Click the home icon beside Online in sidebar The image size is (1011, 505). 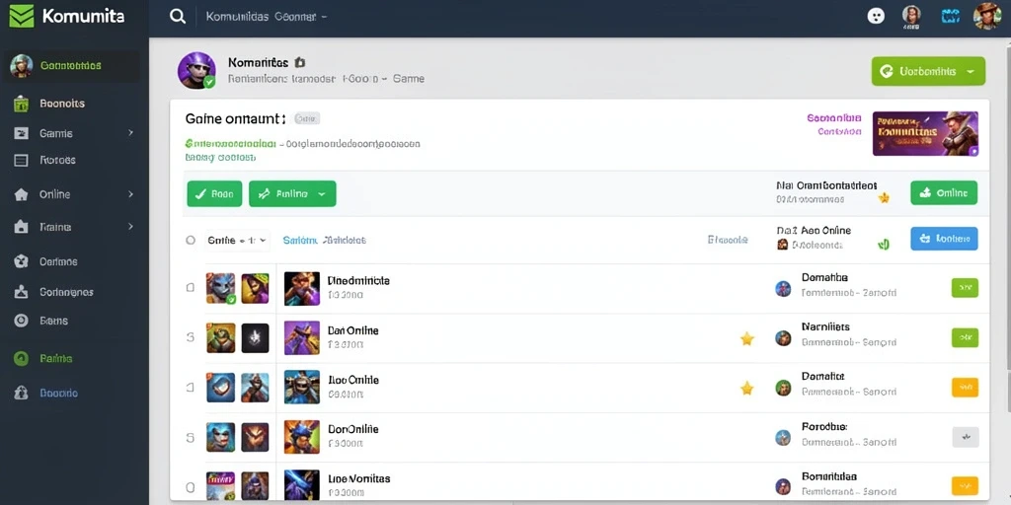tap(22, 194)
